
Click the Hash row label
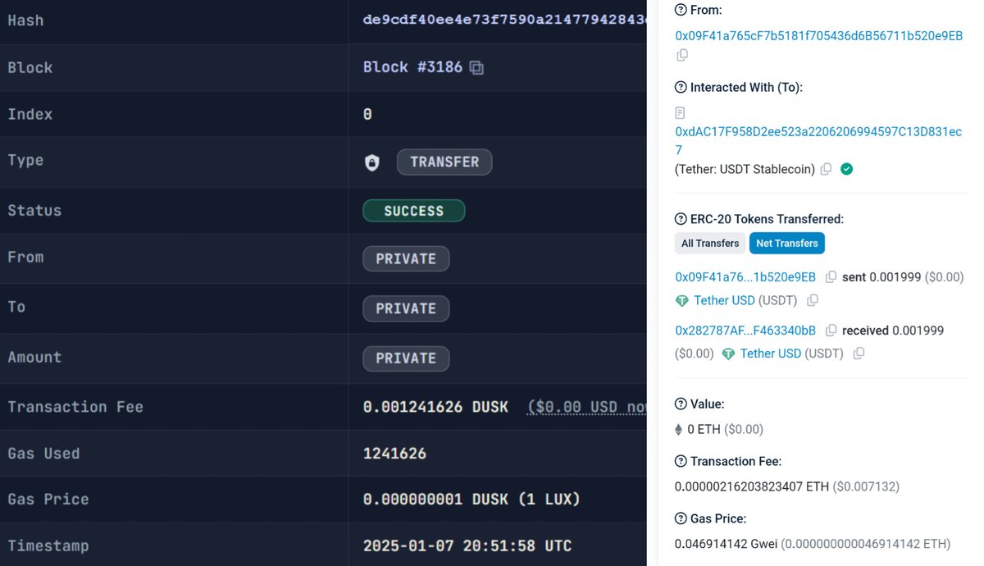(x=25, y=21)
